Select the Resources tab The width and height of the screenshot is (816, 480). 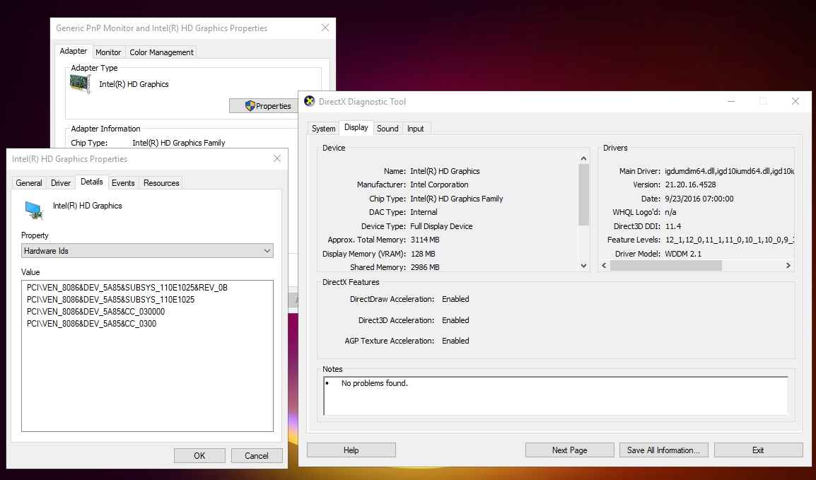click(161, 182)
